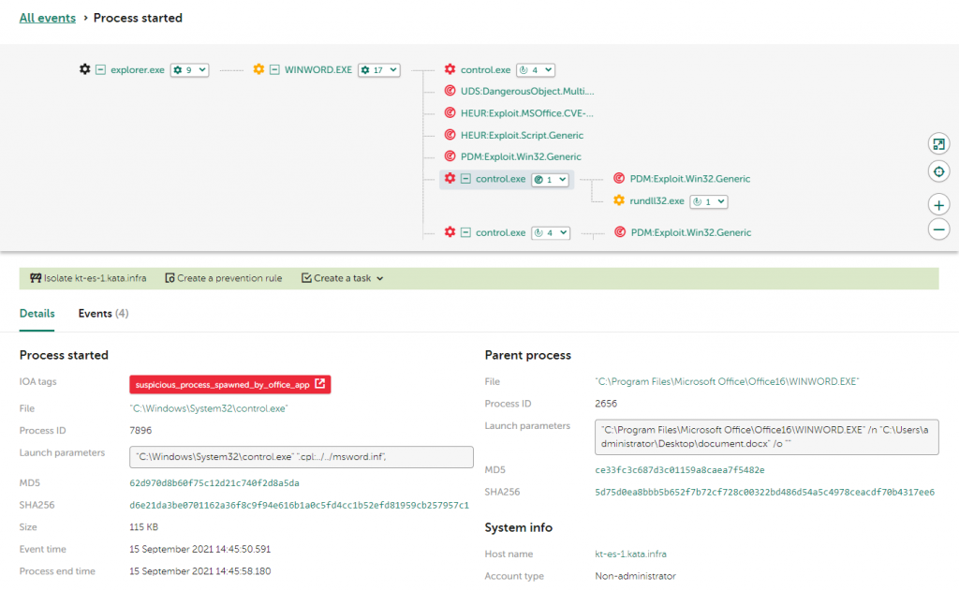Open the process MD5 hash link
The height and width of the screenshot is (591, 959).
[214, 482]
